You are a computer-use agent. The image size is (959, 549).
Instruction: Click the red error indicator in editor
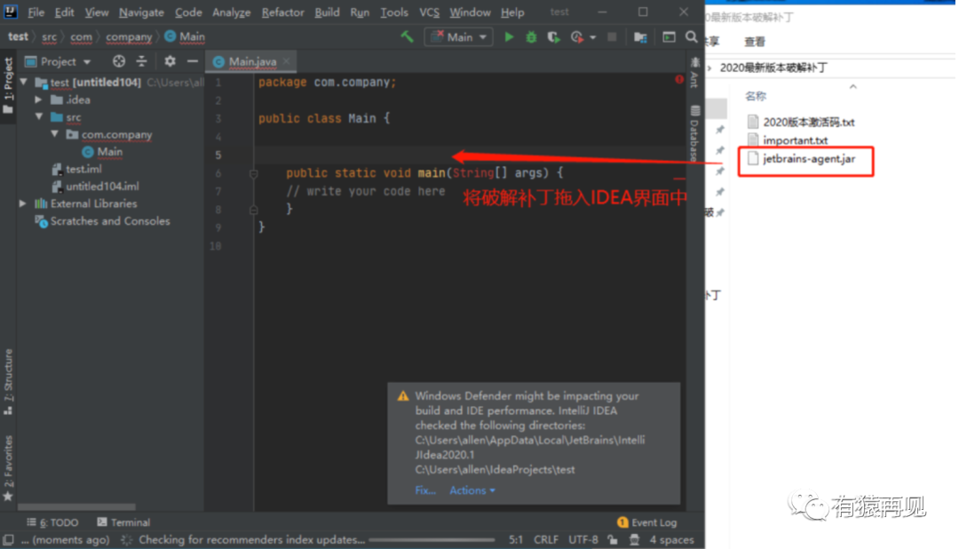(x=679, y=80)
